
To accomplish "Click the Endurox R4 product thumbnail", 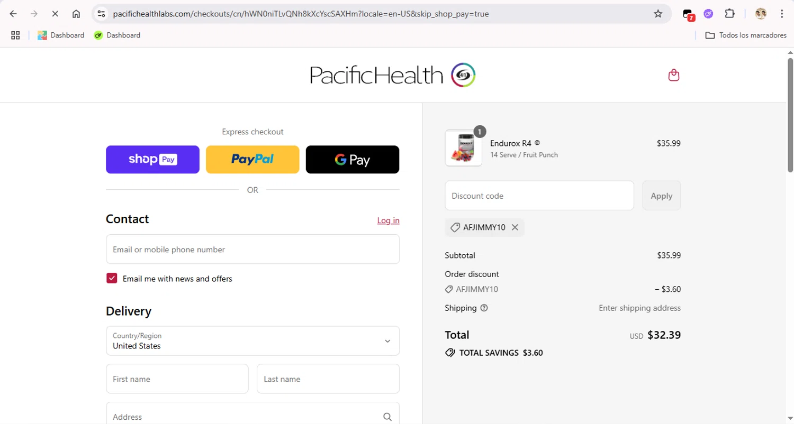I will 463,148.
